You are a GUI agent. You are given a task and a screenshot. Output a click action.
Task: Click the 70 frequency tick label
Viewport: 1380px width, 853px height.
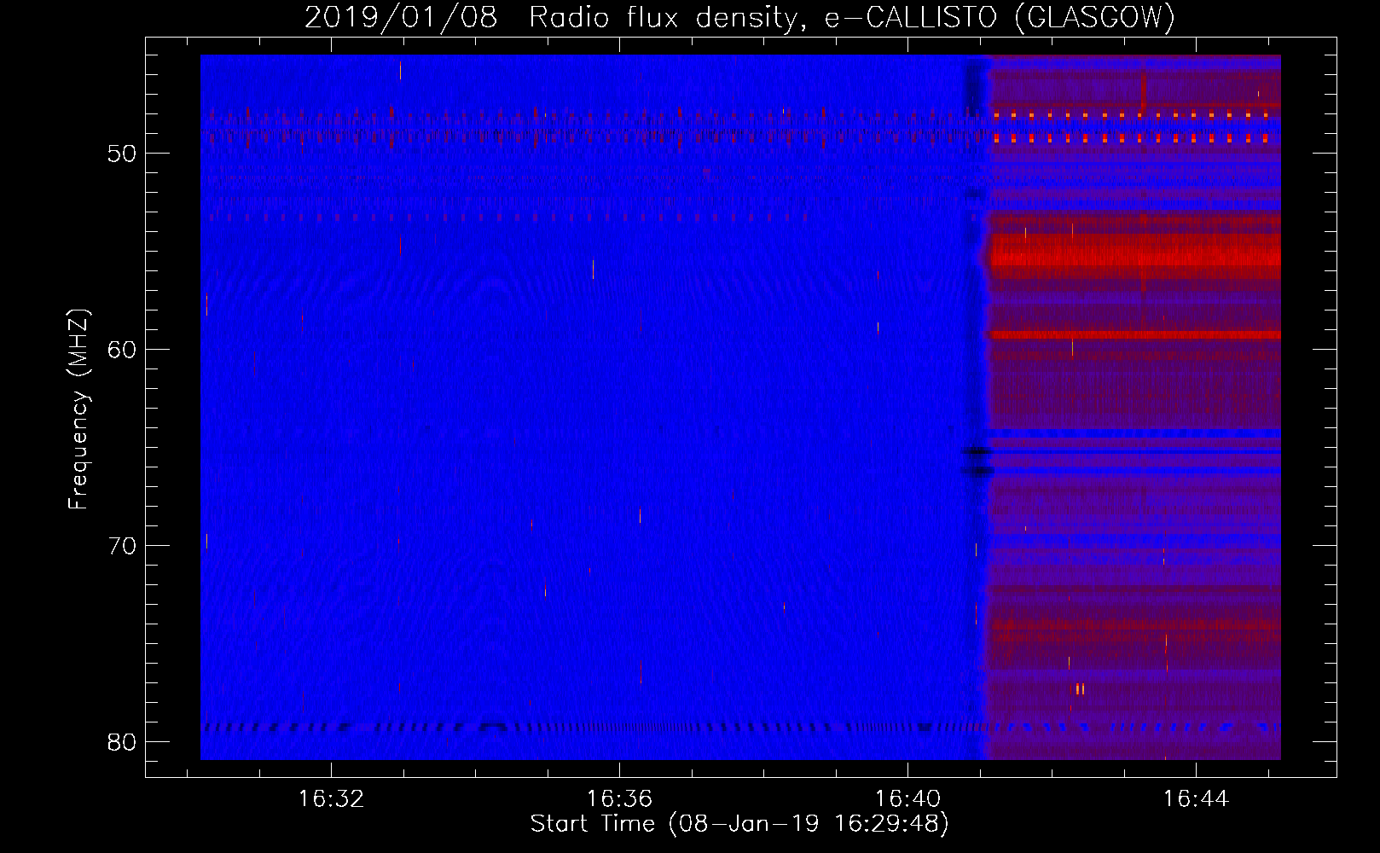pyautogui.click(x=122, y=546)
